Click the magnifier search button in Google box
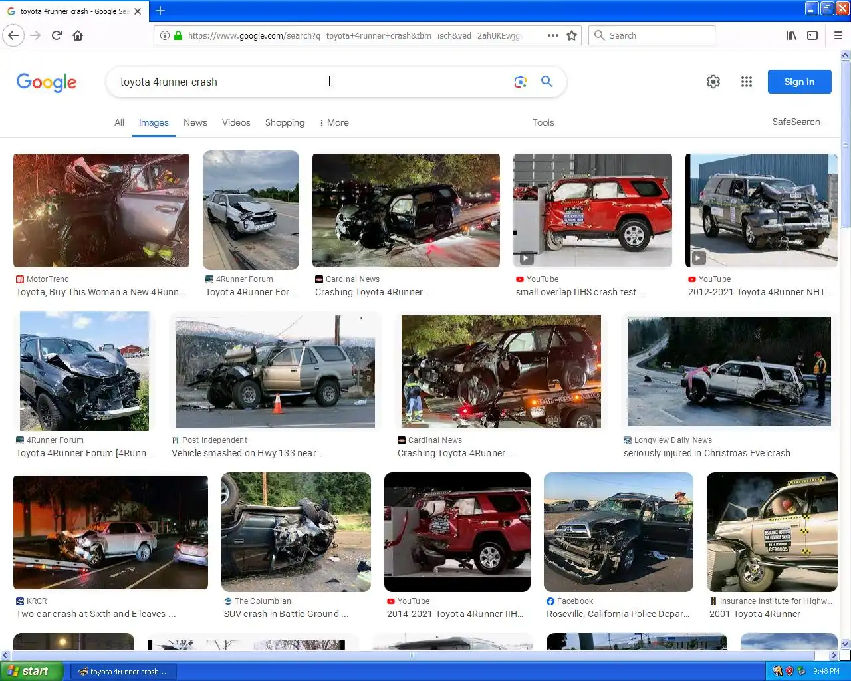Image resolution: width=851 pixels, height=681 pixels. pyautogui.click(x=547, y=81)
